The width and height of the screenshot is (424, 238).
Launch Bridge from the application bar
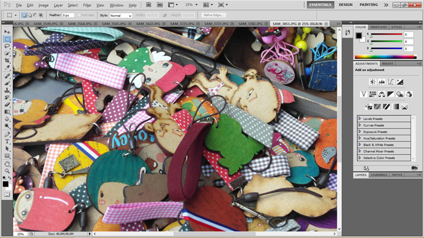coord(148,5)
